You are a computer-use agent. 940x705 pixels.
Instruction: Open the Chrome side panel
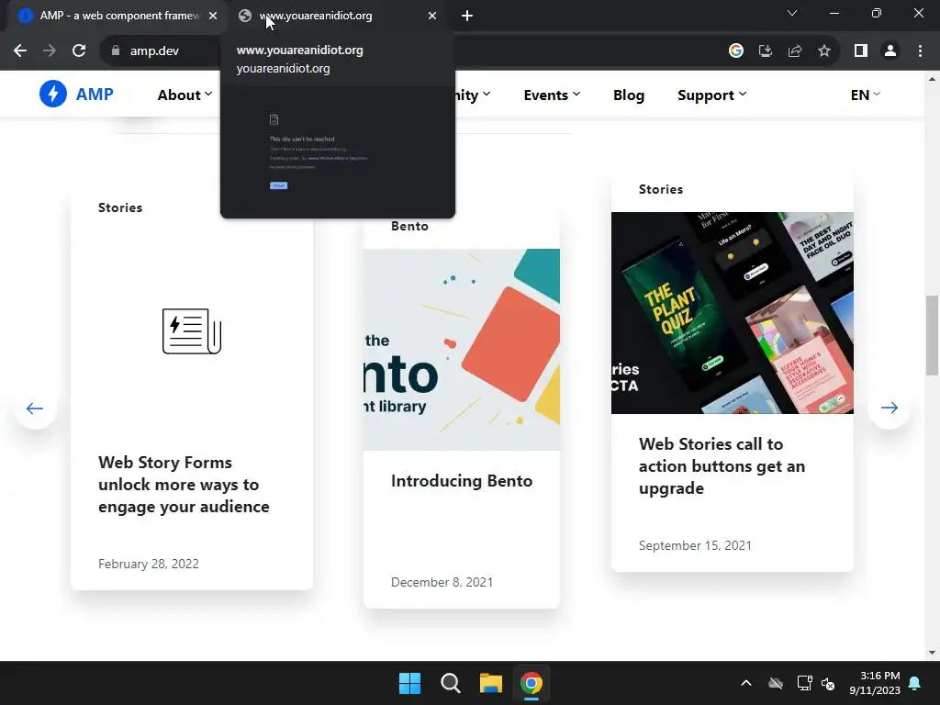[x=861, y=51]
